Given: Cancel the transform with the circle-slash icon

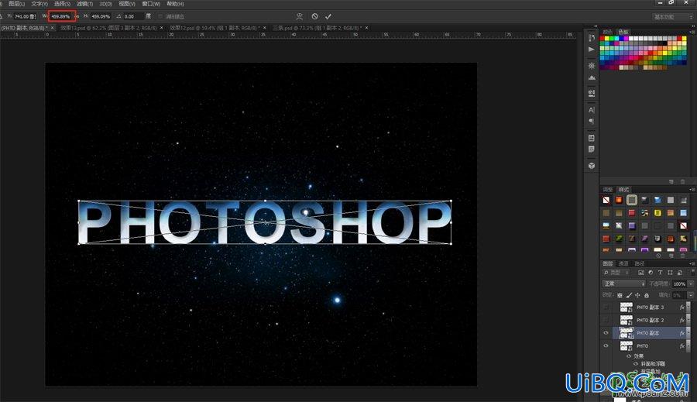Looking at the screenshot, I should click(x=314, y=16).
